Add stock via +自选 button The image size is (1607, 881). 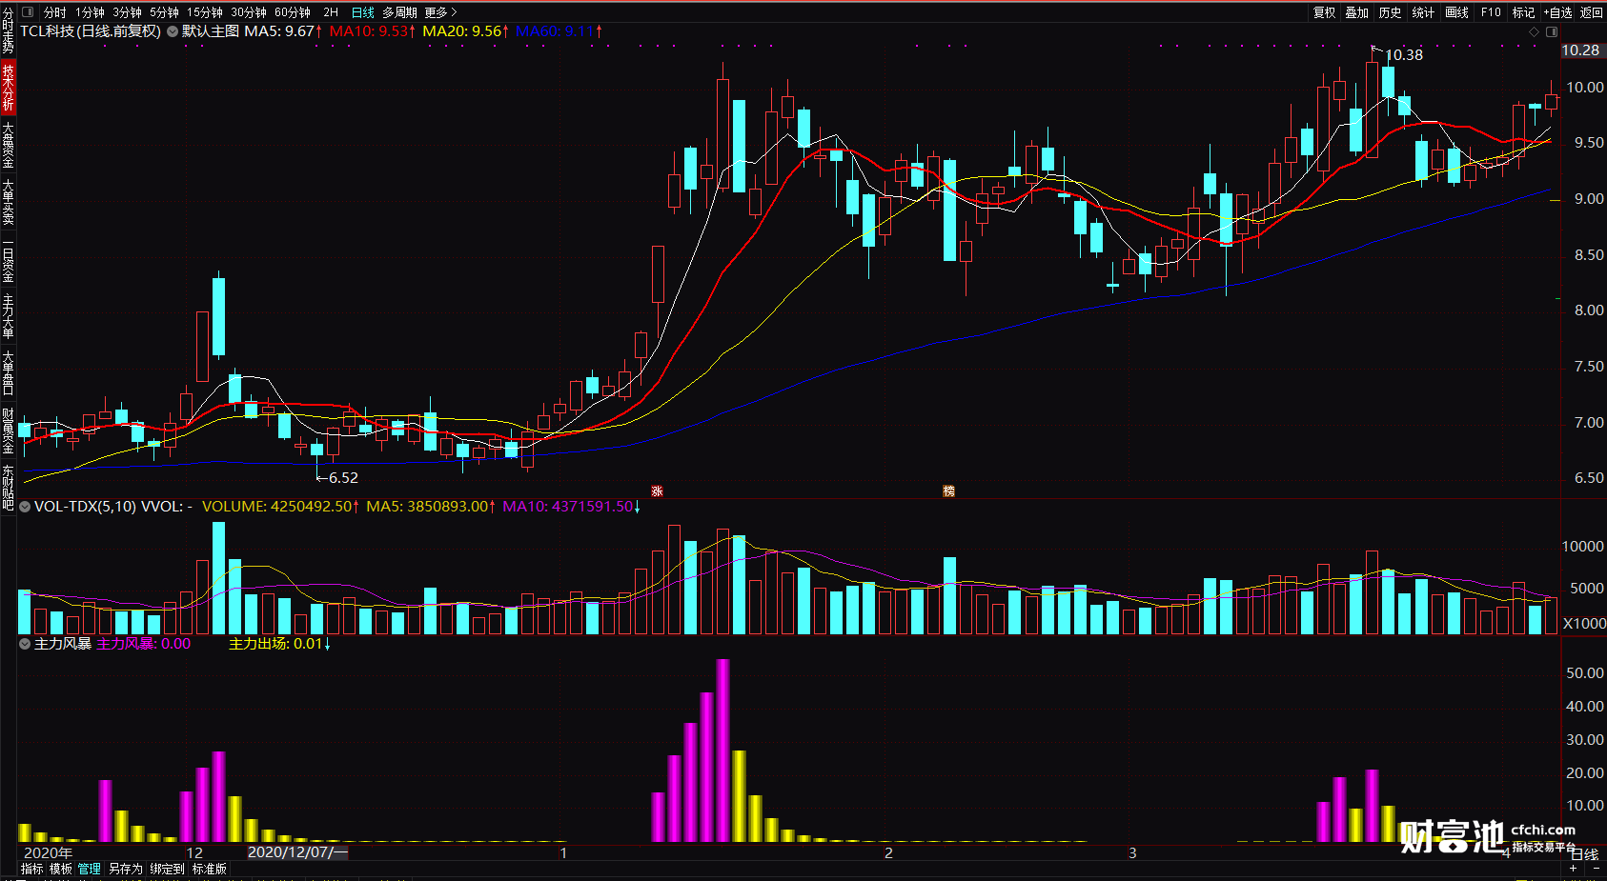pos(1557,12)
